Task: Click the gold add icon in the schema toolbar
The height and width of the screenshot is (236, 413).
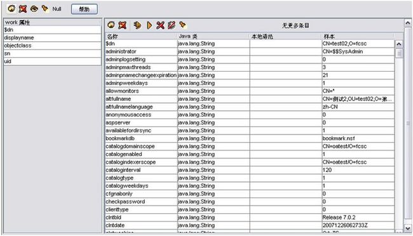Action: tap(111, 25)
